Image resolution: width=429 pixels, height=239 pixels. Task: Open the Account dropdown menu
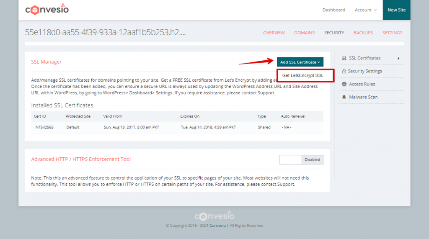(x=365, y=10)
